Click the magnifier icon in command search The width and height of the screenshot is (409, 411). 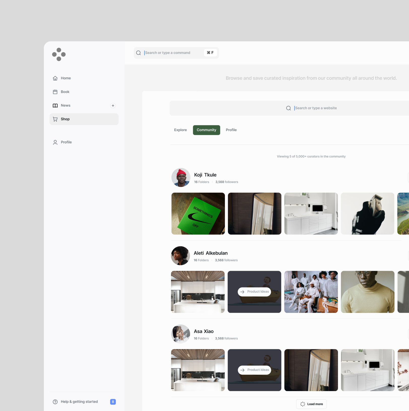[x=139, y=53]
